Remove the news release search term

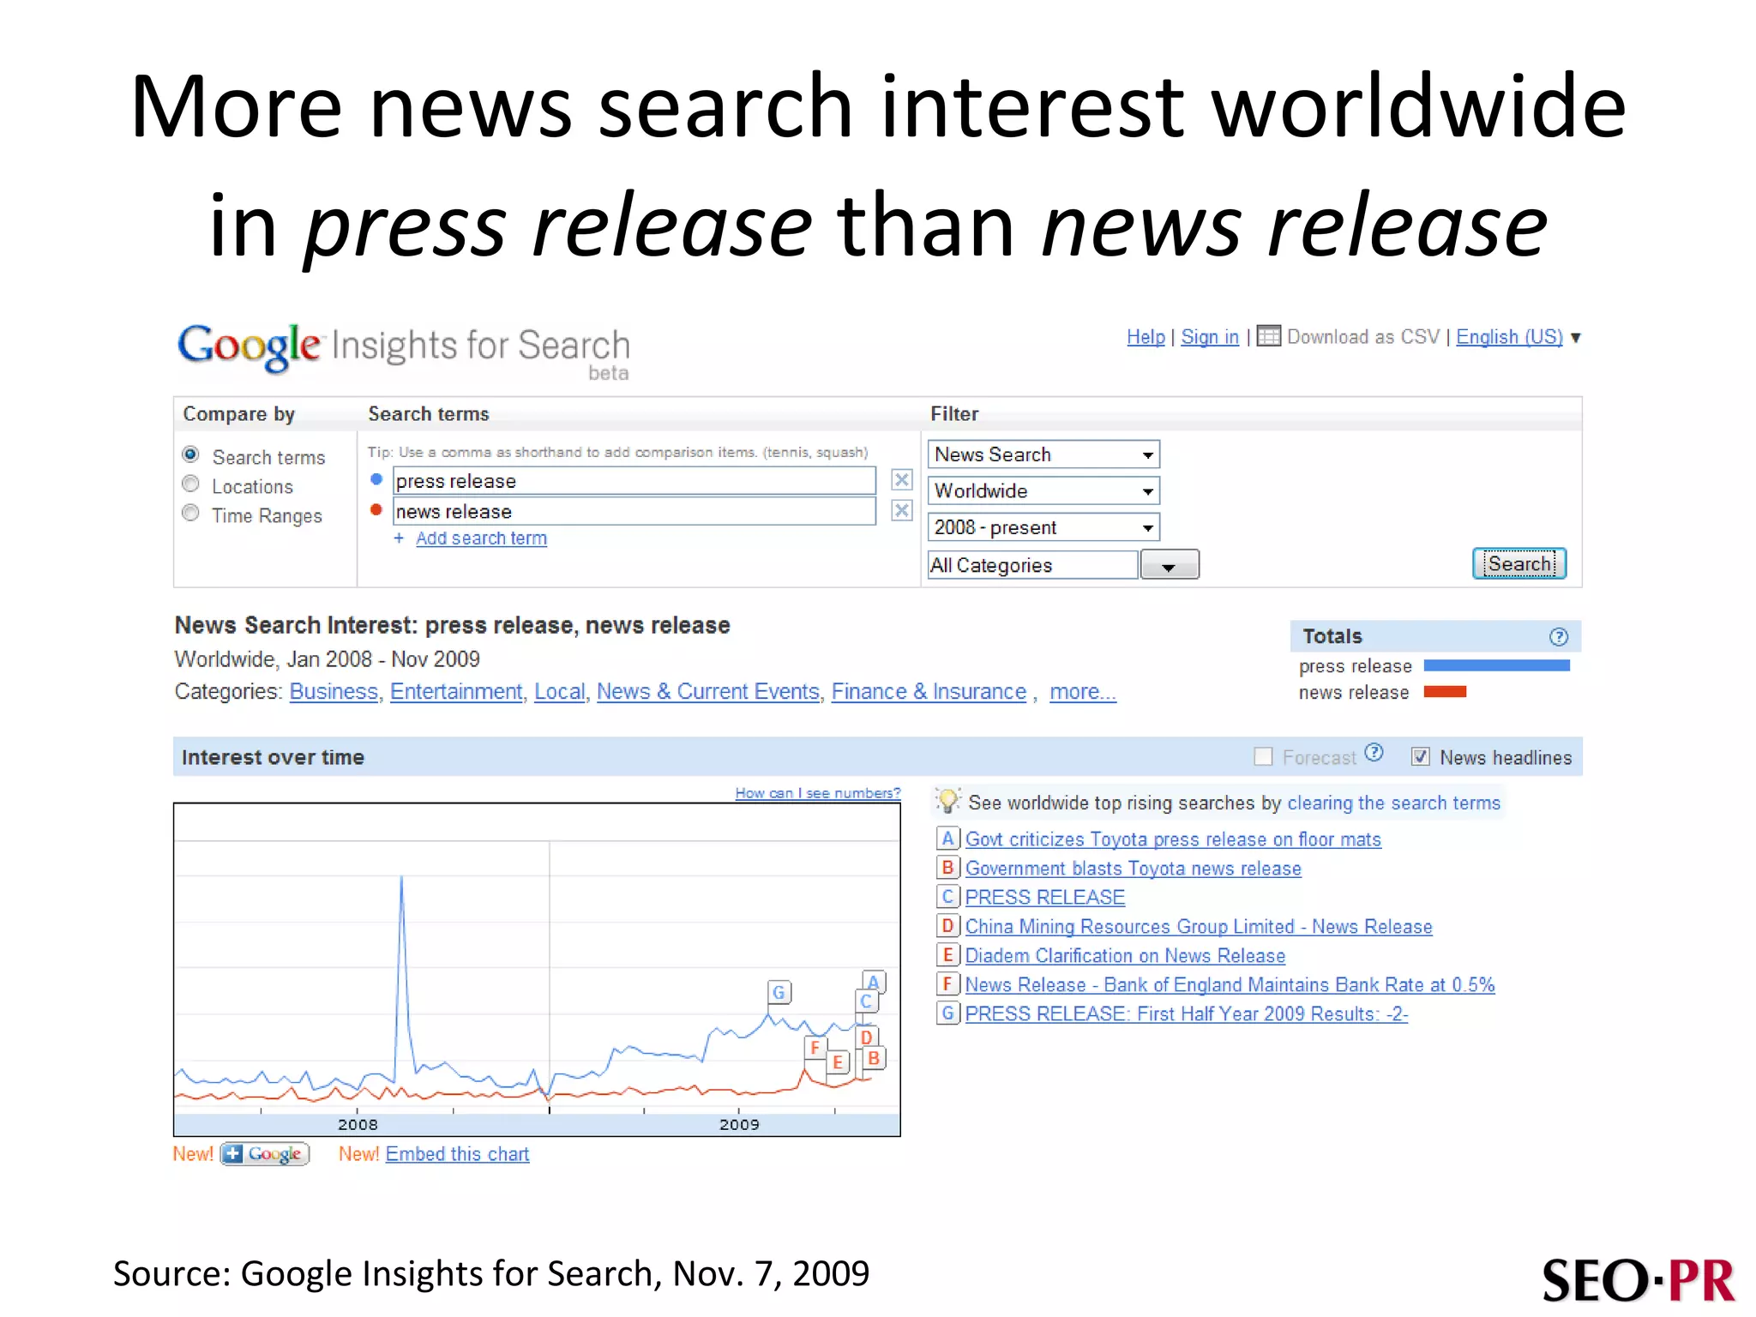tap(901, 511)
